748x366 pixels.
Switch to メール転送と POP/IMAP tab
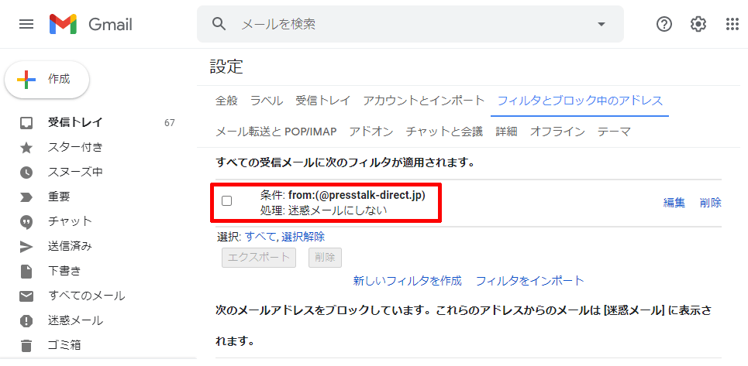point(276,132)
